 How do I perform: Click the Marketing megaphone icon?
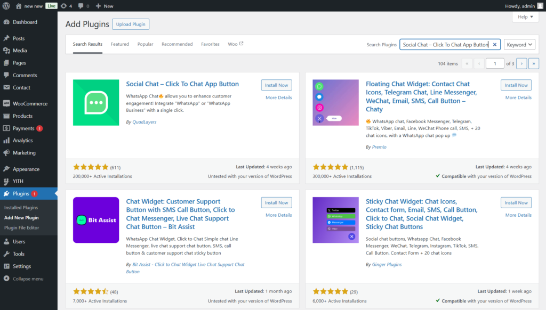6,153
